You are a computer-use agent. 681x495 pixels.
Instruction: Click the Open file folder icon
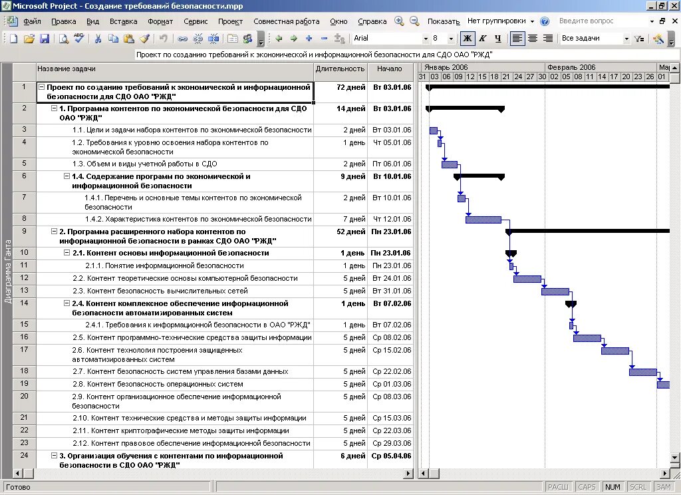(29, 39)
